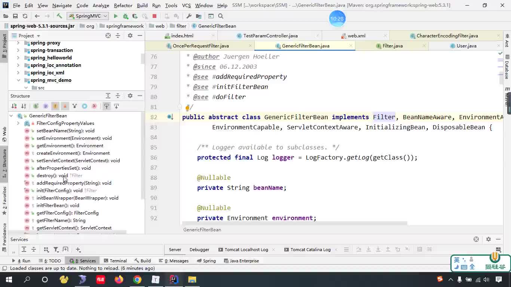Open the VCS menu

point(186,5)
